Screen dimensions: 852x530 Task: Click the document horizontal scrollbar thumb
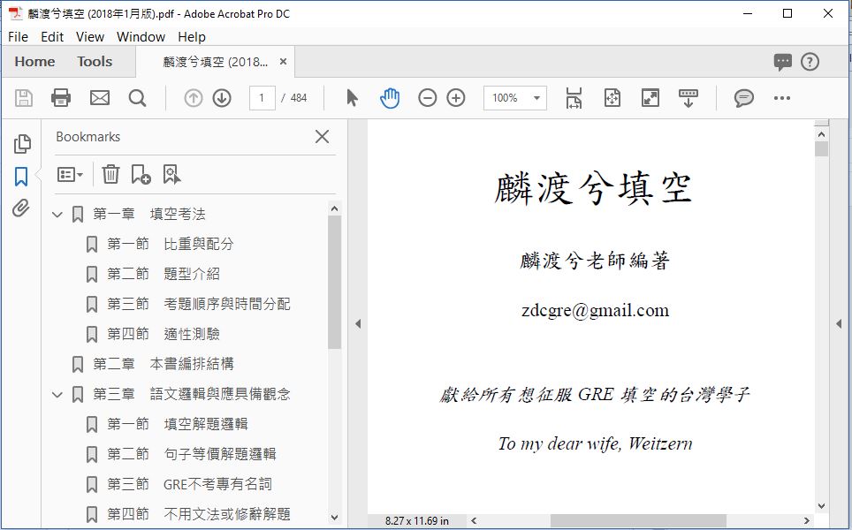click(x=638, y=521)
